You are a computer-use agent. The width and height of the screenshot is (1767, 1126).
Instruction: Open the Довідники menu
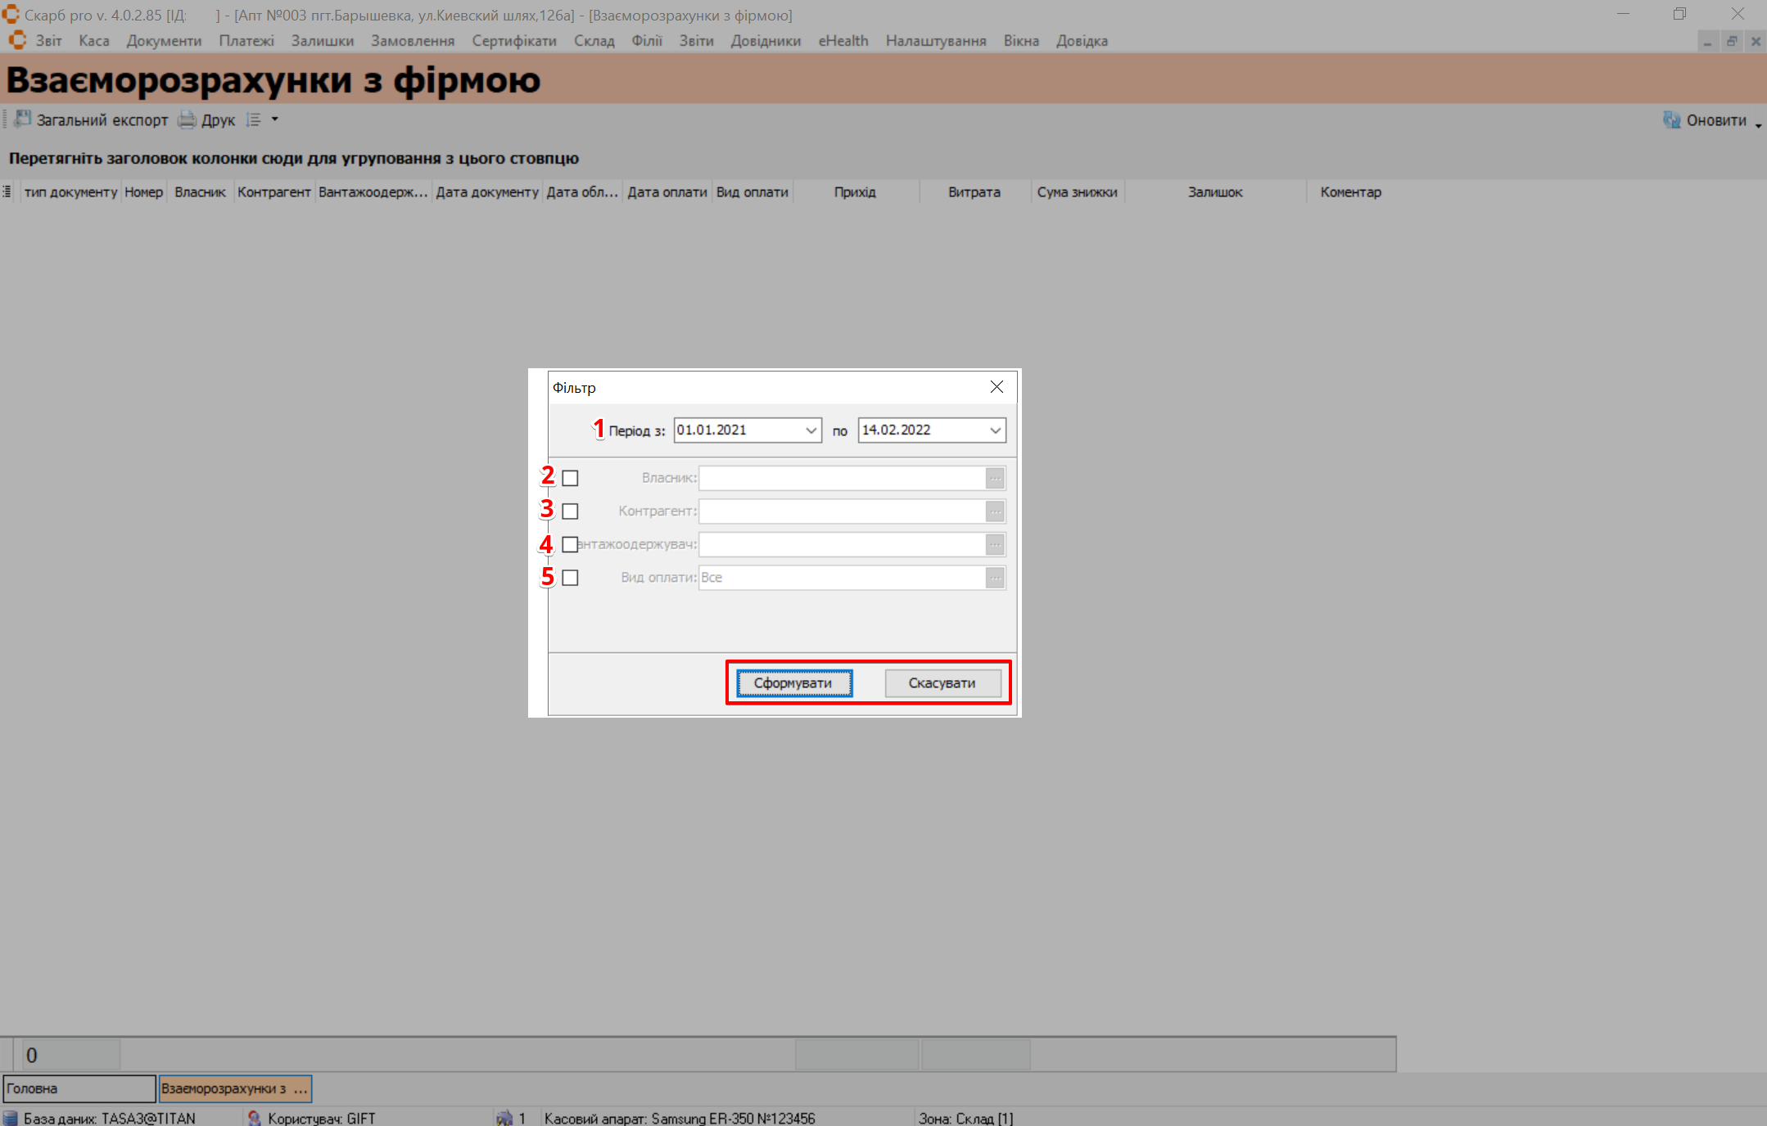point(766,41)
